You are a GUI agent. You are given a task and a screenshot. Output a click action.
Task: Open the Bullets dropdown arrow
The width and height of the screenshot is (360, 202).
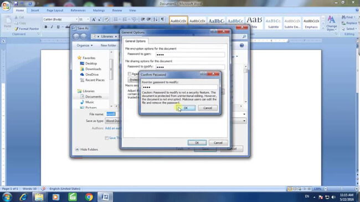(120, 19)
